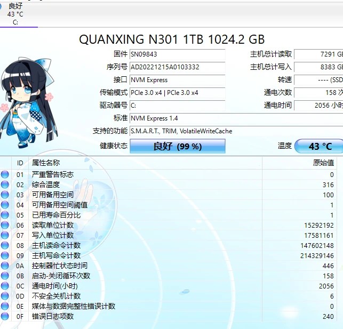Click raw value 446 for controller busy time
This screenshot has height=329, width=343.
(x=328, y=266)
